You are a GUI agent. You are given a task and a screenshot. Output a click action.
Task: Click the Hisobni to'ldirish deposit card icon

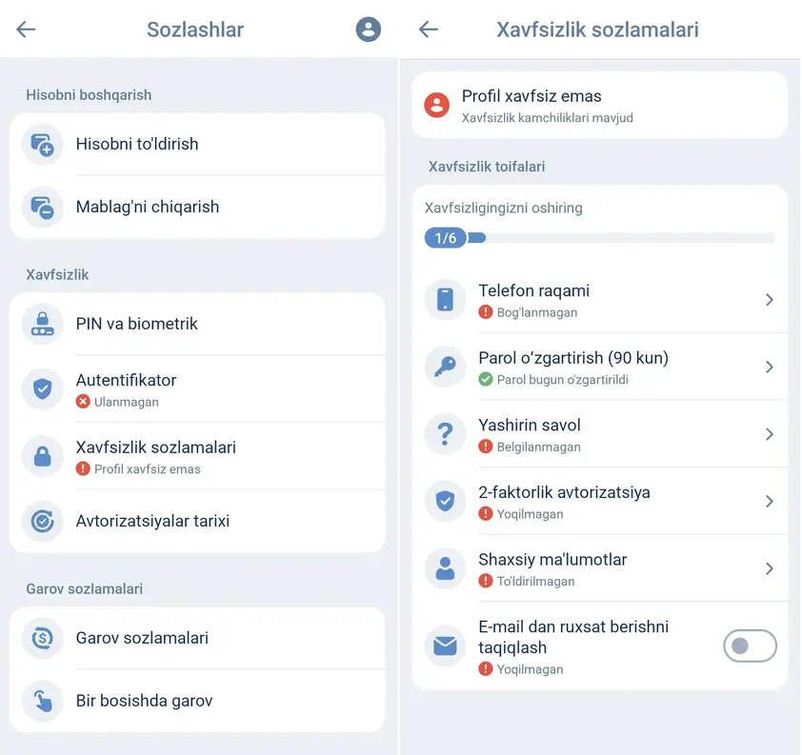click(x=42, y=145)
